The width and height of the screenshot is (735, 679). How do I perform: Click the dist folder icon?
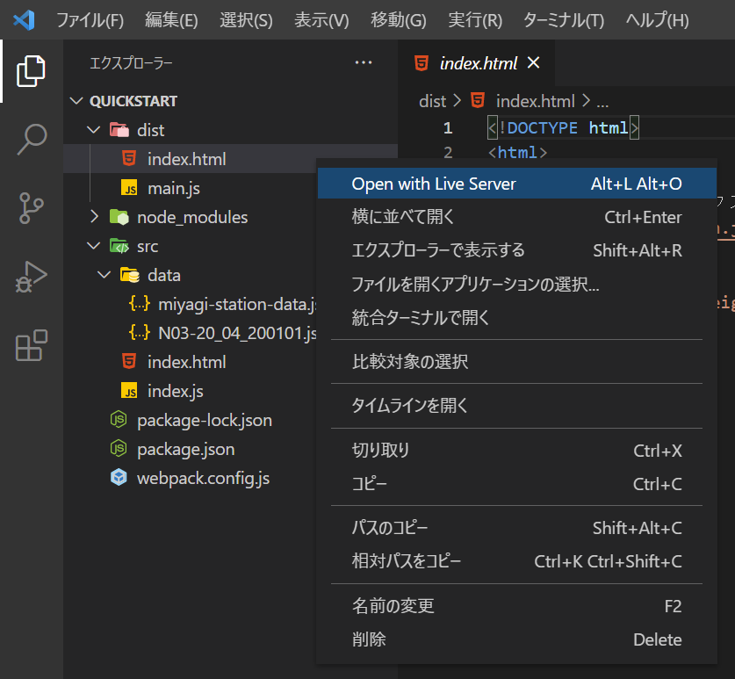coord(119,129)
